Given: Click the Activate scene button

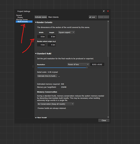Looking at the screenshot, I should coord(41,17).
